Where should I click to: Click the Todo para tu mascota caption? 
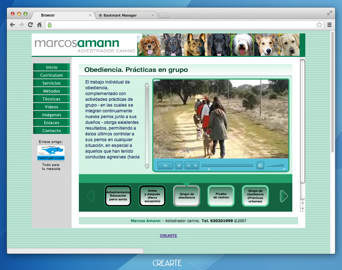coord(51,167)
